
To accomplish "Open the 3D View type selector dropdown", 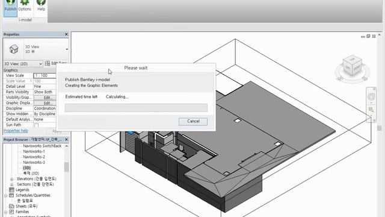I will (67, 49).
